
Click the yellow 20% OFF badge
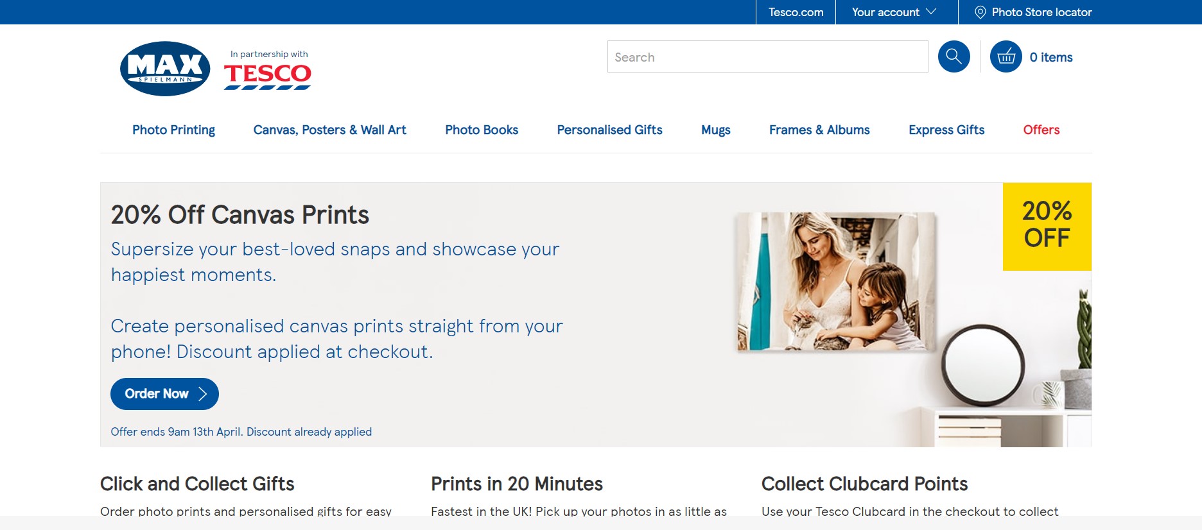pyautogui.click(x=1047, y=227)
